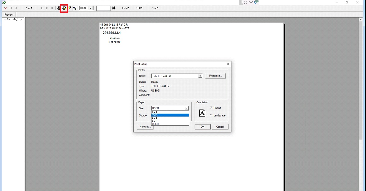Click the print report icon

(x=59, y=8)
